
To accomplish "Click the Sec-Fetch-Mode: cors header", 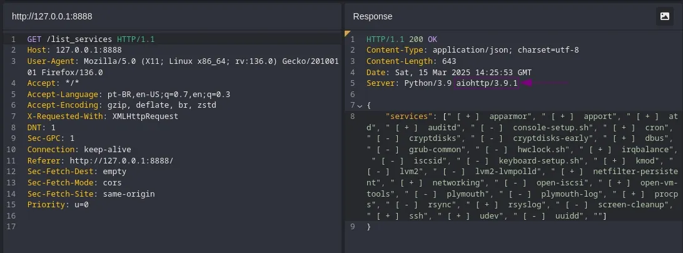I will (x=74, y=183).
